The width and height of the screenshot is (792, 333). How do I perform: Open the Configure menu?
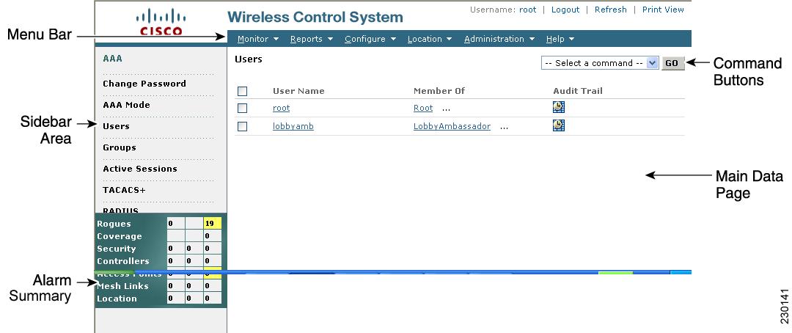click(x=370, y=39)
